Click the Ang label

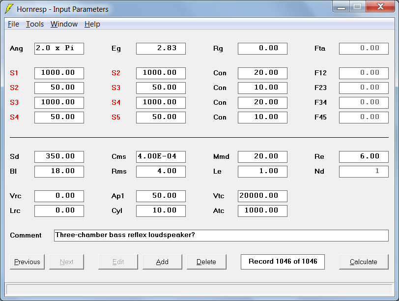click(16, 49)
